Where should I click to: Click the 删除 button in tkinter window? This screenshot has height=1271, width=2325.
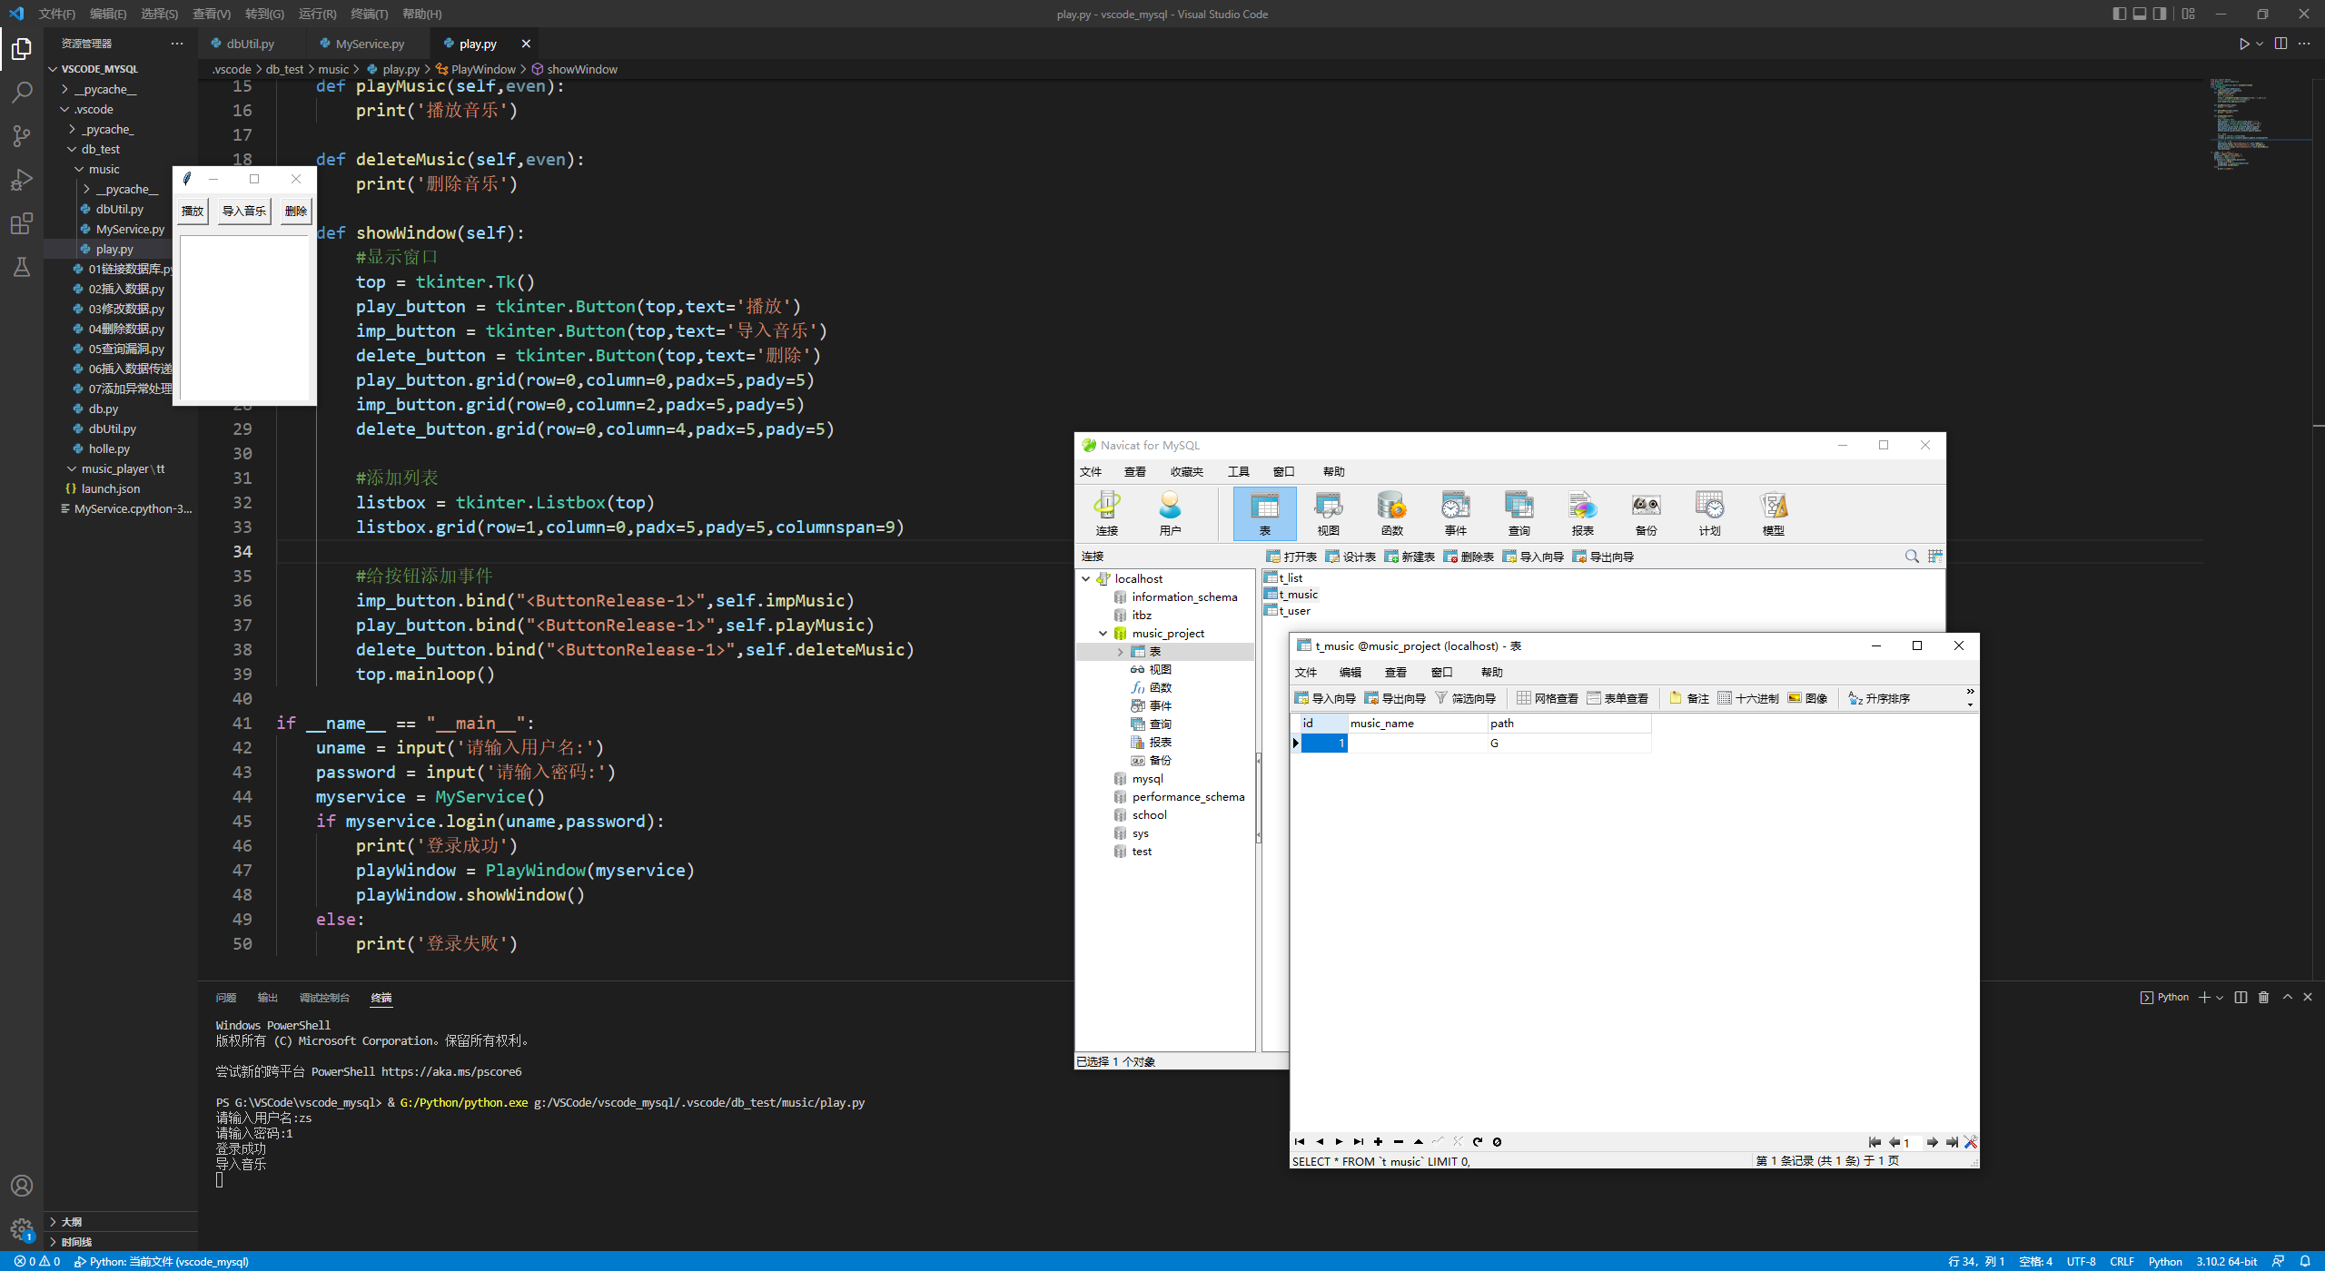(296, 212)
